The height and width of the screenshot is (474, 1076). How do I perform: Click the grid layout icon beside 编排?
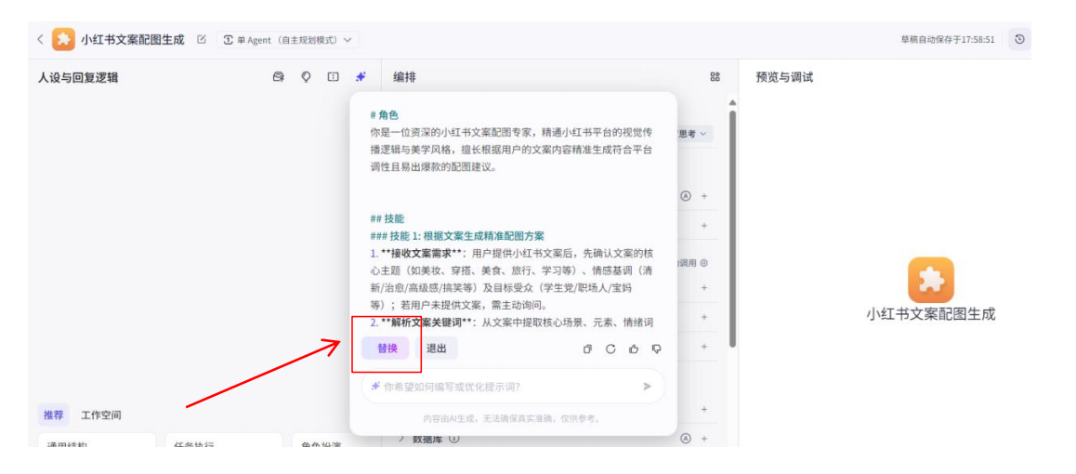(x=715, y=77)
